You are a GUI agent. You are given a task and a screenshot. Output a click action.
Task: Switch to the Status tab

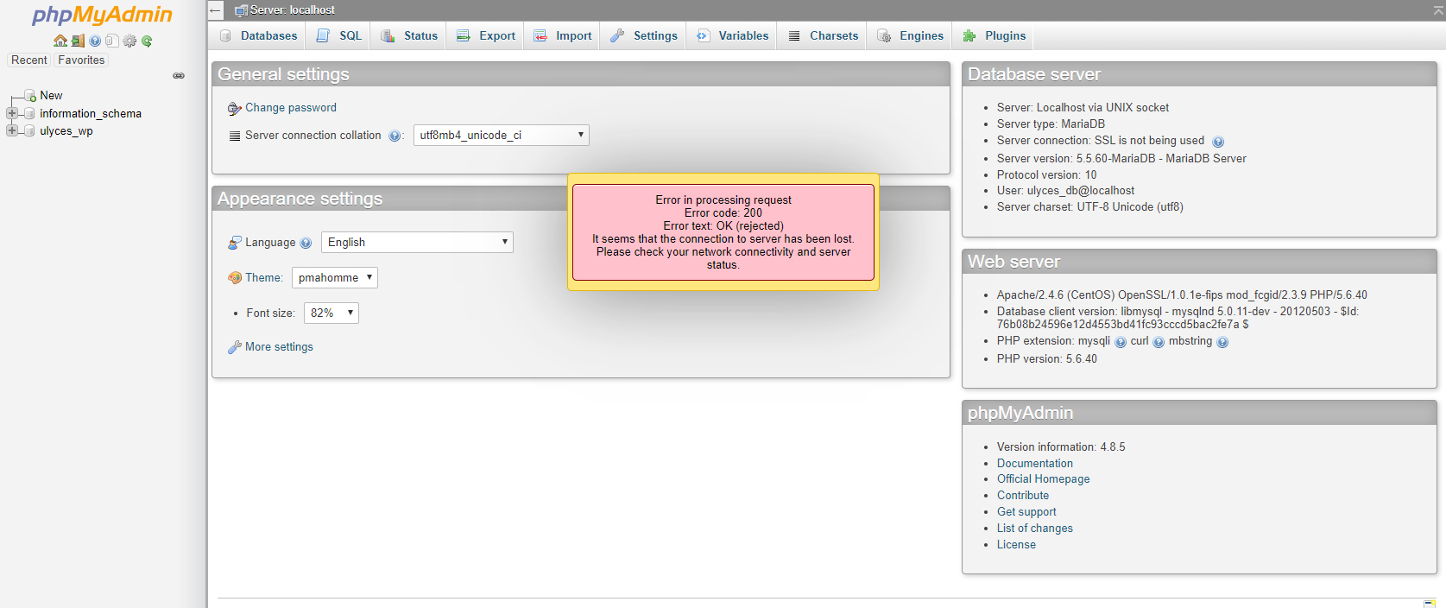click(409, 35)
